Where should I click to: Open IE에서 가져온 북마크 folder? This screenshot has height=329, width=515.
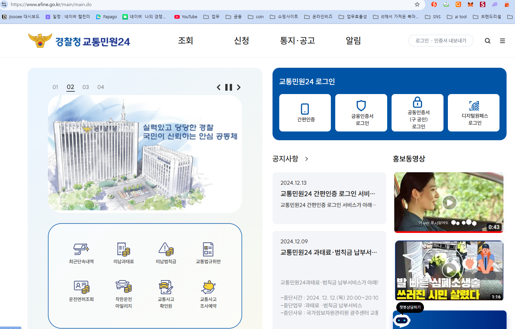tap(396, 17)
